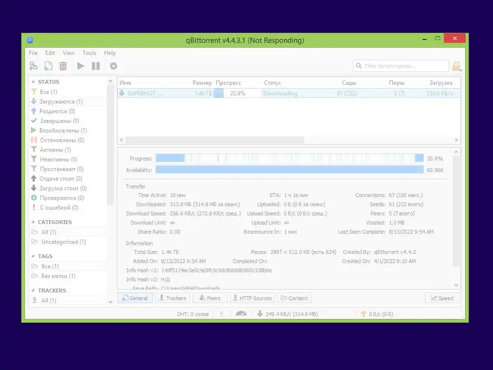Screen dimensions: 493x370
Task: Select filter Возобновлены (1)
Action: (x=68, y=130)
